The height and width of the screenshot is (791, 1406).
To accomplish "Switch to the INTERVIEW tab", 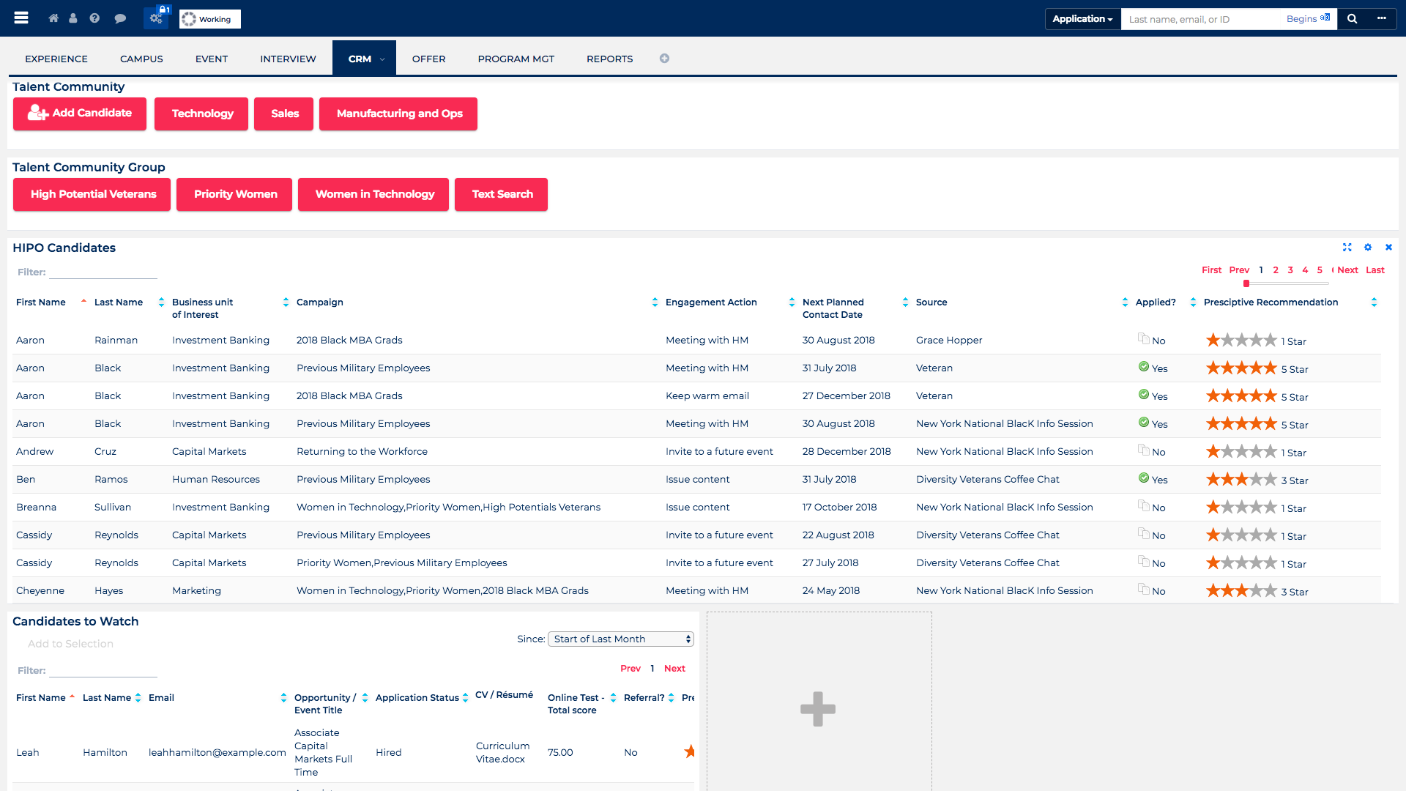I will click(287, 59).
